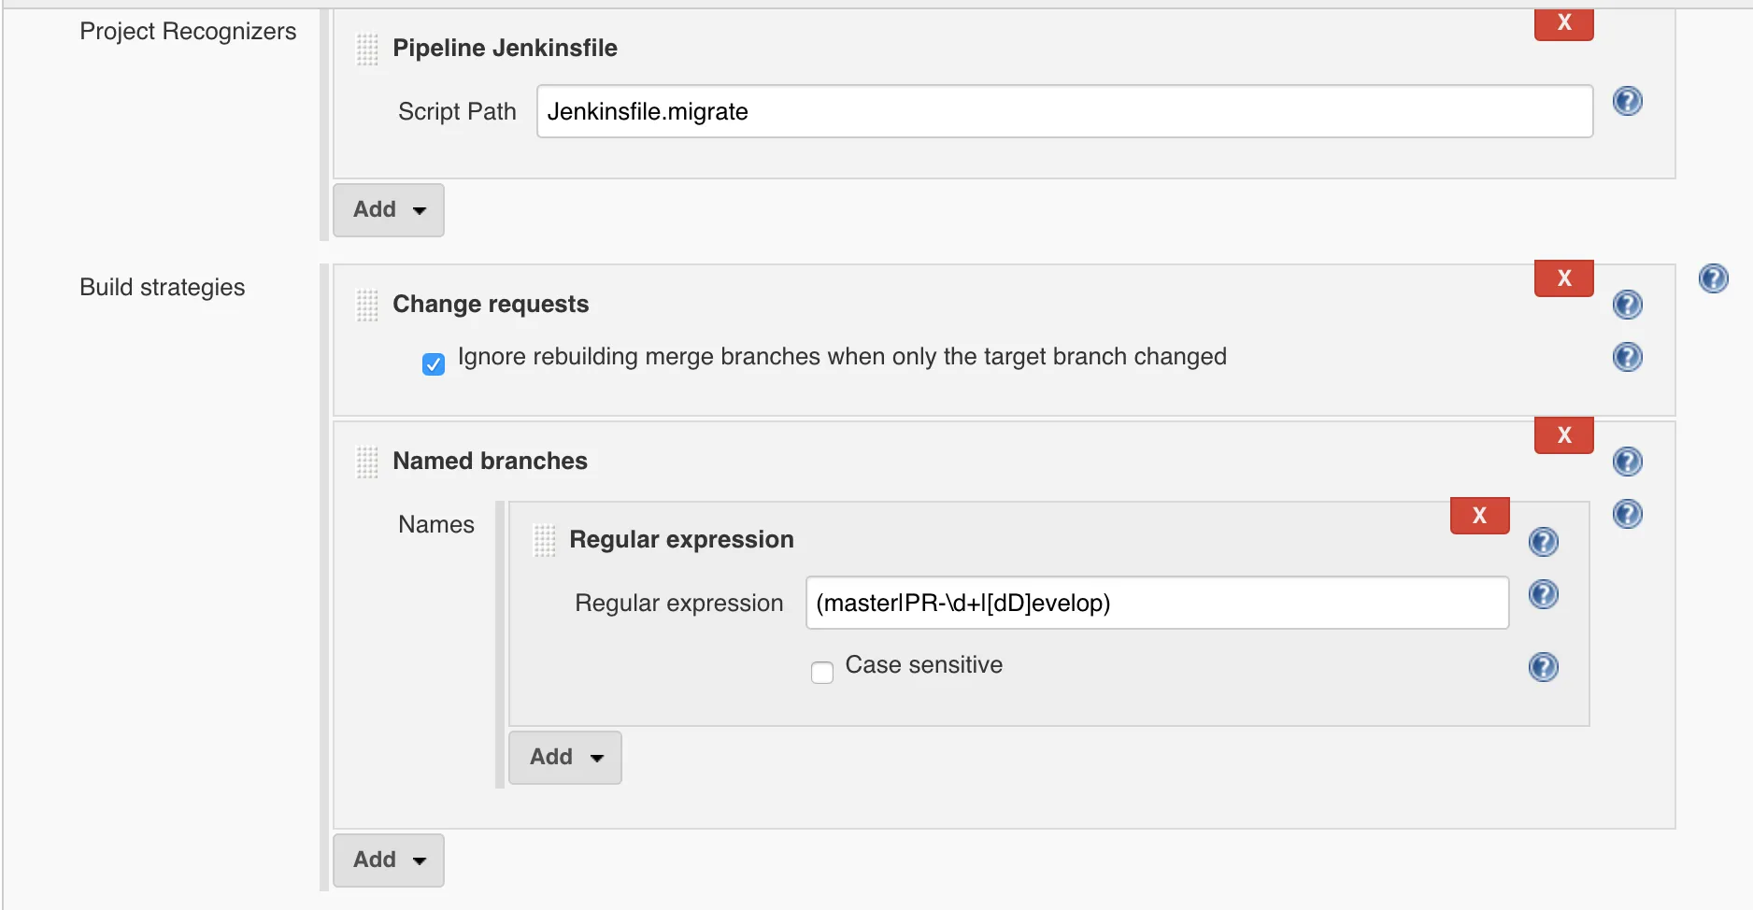The image size is (1753, 910).
Task: Click drag handle next to Change requests
Action: point(367,305)
